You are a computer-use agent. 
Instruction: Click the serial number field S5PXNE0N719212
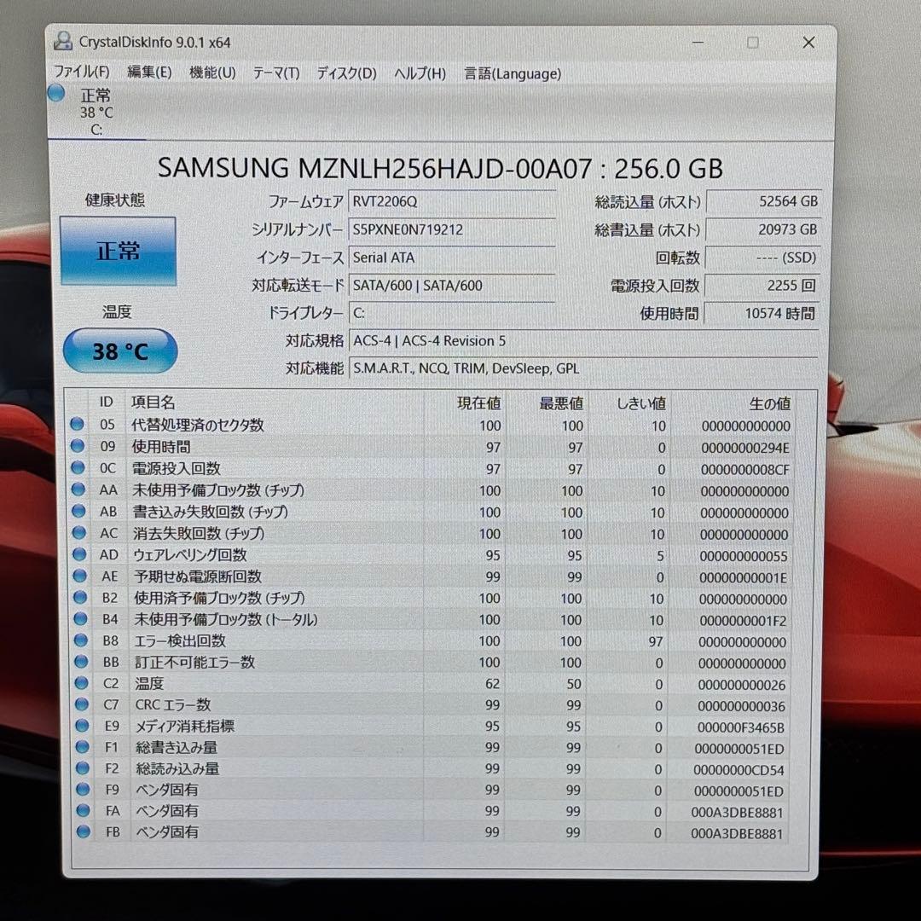452,229
